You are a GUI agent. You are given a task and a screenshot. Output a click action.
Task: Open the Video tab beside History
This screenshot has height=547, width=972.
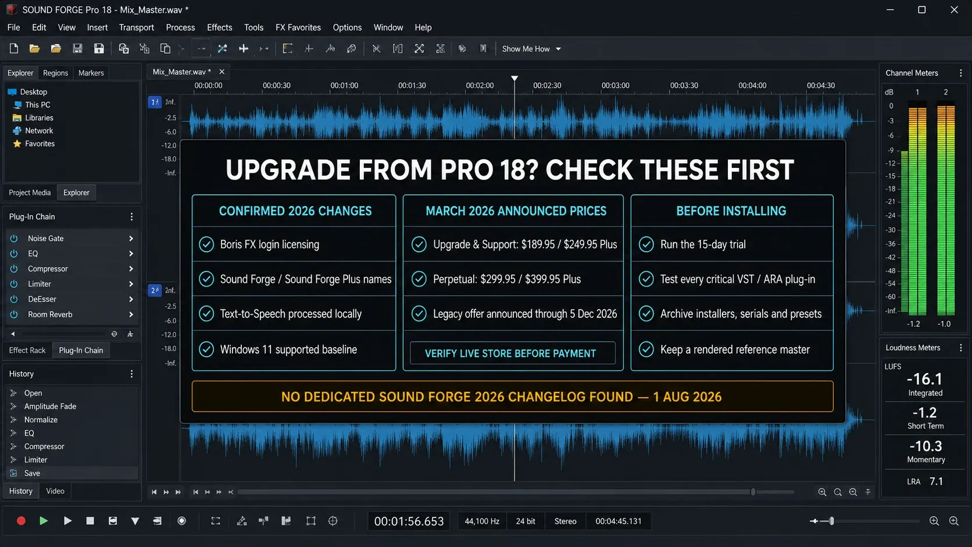[55, 491]
